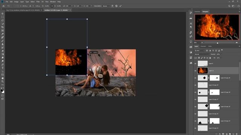The image size is (241, 135).
Task: Select the Rectangular Marquee tool
Action: [x=3, y=17]
